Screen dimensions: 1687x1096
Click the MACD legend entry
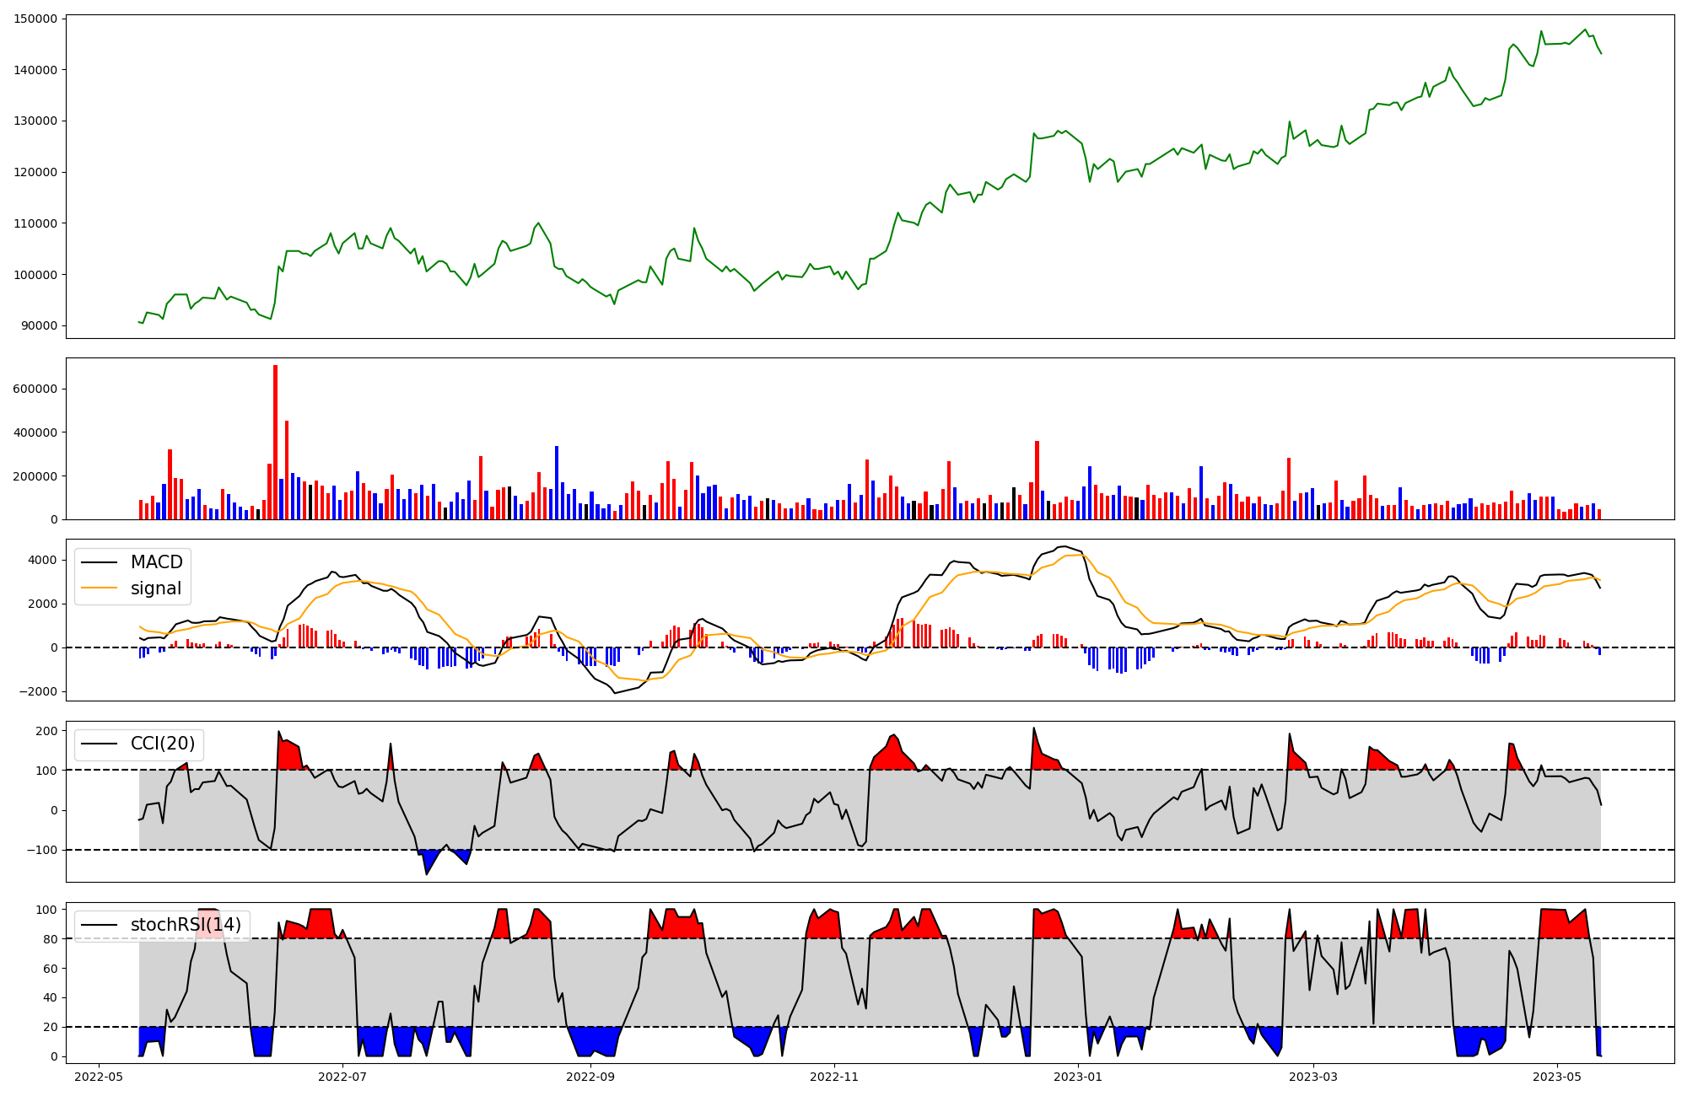tap(156, 562)
